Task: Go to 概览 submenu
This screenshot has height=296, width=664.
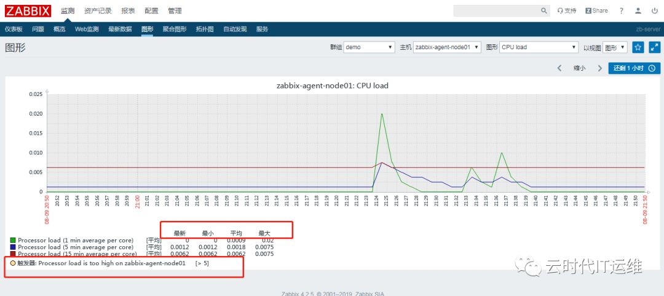Action: point(59,30)
